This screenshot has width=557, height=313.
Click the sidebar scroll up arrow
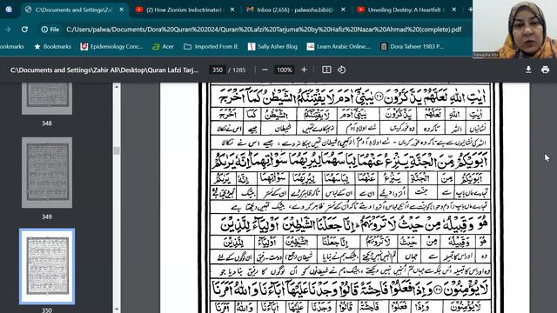[117, 86]
